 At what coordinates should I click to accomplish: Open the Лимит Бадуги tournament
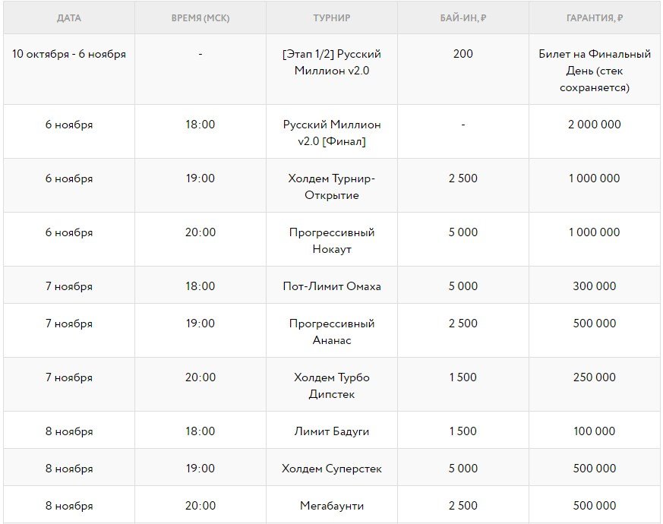[332, 431]
